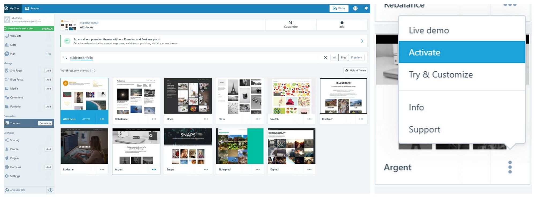Open the user profile avatar
This screenshot has width=536, height=198.
[355, 9]
